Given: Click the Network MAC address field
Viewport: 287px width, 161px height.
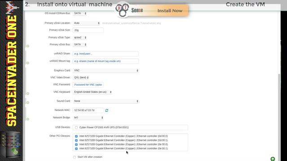Looking at the screenshot, I should 88,110.
